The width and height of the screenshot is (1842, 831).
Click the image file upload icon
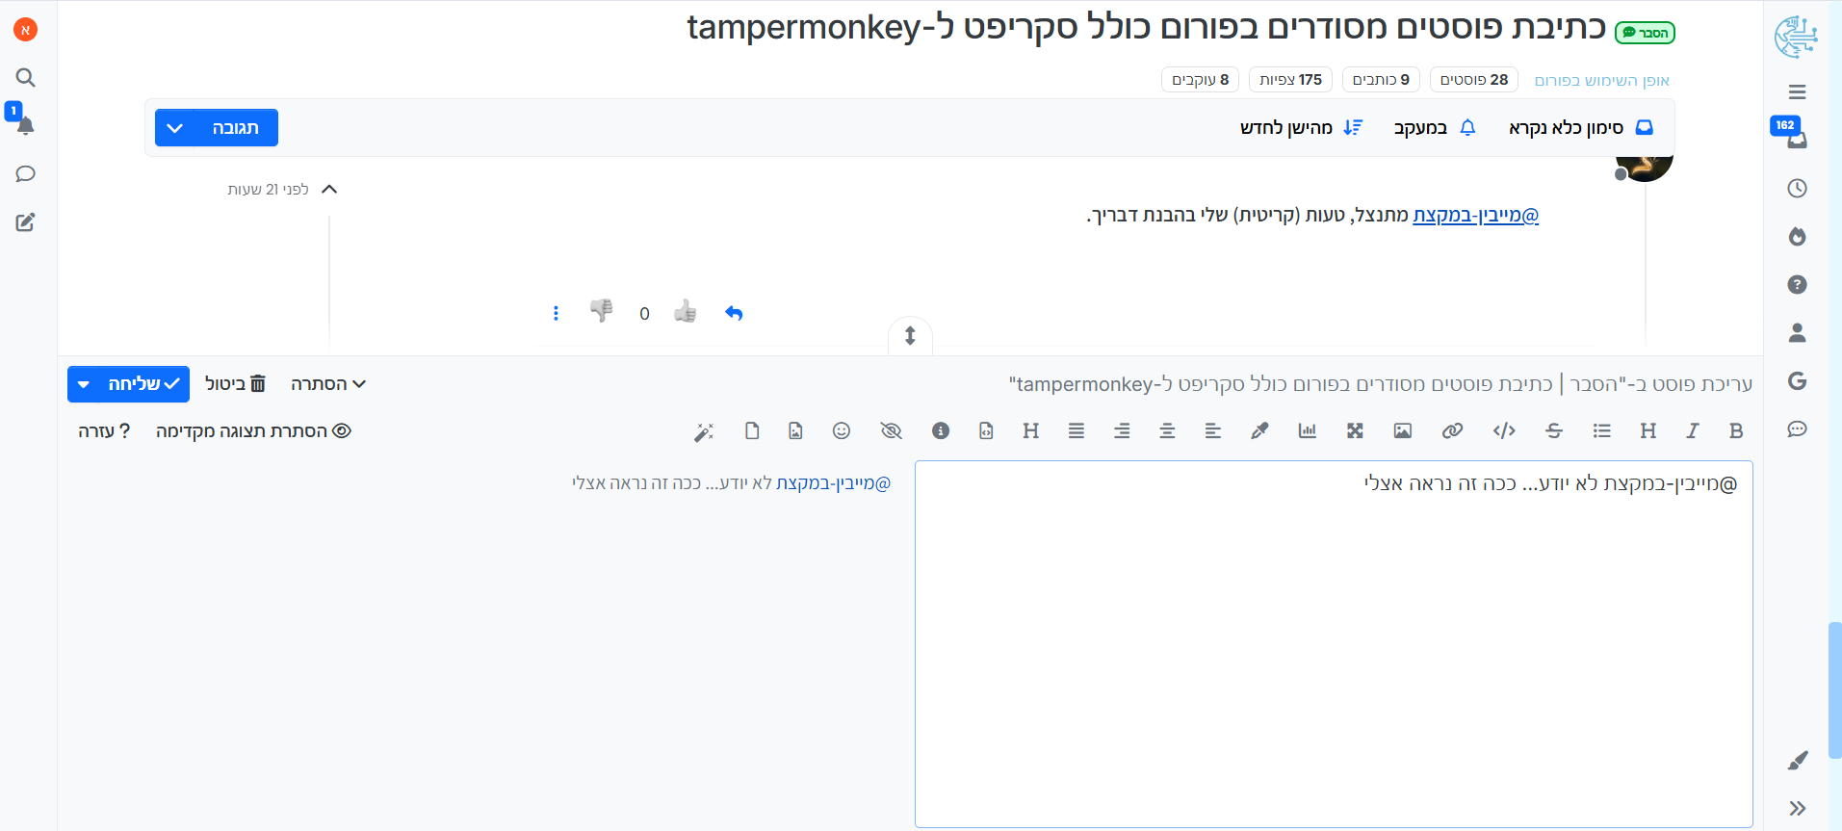795,431
